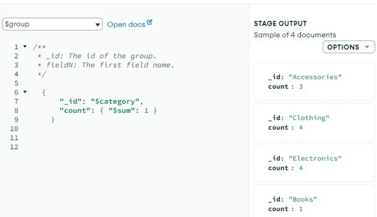
Task: Collapse the code block at line 6
Action: [25, 92]
